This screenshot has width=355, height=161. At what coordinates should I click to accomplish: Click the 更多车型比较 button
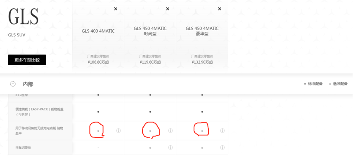pyautogui.click(x=27, y=60)
